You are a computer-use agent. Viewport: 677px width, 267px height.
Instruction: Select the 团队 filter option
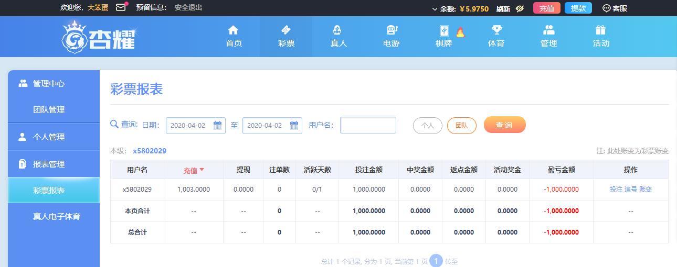coord(462,126)
